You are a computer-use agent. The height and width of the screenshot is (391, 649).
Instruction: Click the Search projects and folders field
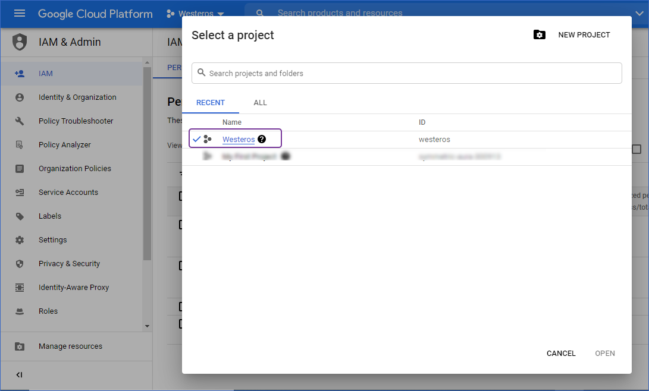point(406,73)
